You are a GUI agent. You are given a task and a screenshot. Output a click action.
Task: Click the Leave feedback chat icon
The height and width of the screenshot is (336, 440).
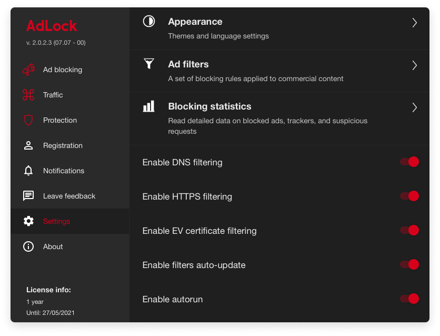click(x=28, y=196)
